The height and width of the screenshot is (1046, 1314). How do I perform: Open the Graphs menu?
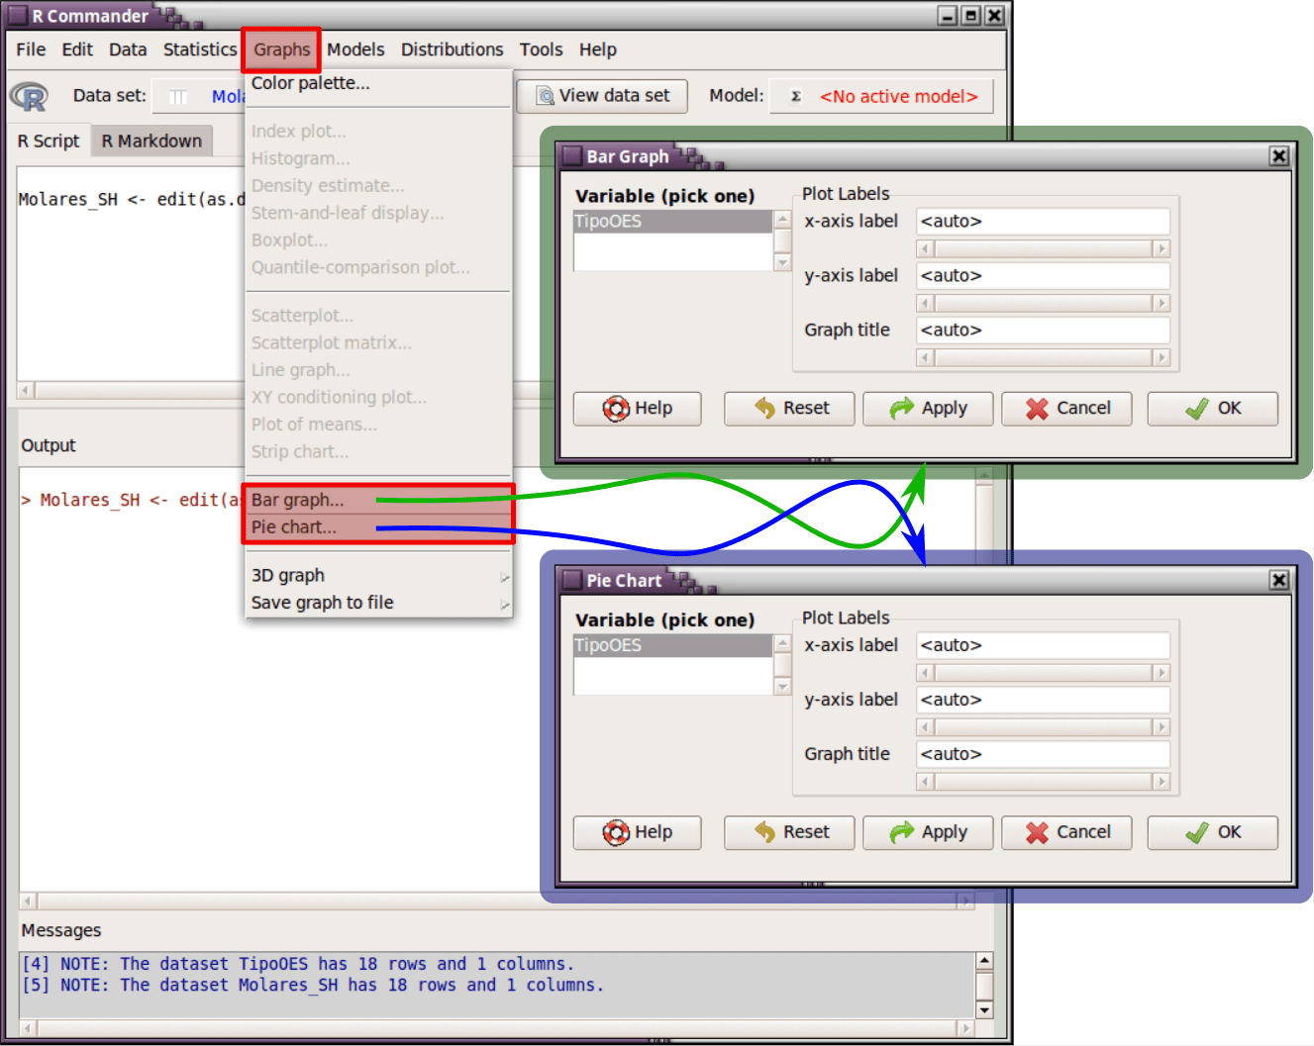pos(281,49)
